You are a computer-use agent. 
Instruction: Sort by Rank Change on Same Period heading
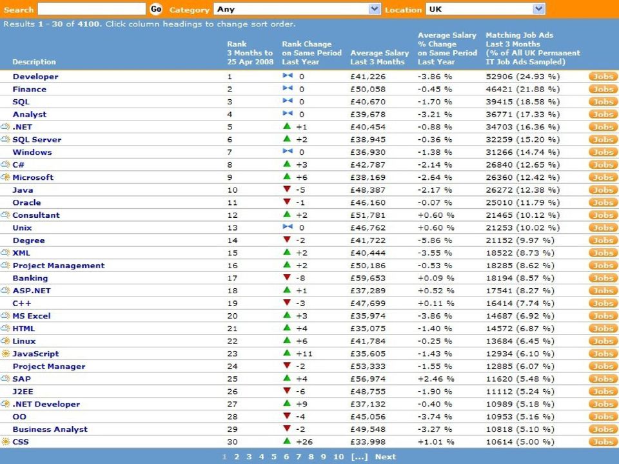[311, 52]
